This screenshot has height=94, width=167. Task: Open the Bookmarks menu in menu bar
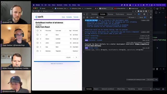click(59, 5)
